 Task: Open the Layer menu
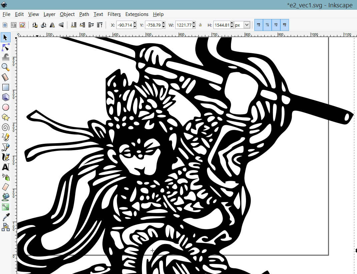pyautogui.click(x=49, y=14)
